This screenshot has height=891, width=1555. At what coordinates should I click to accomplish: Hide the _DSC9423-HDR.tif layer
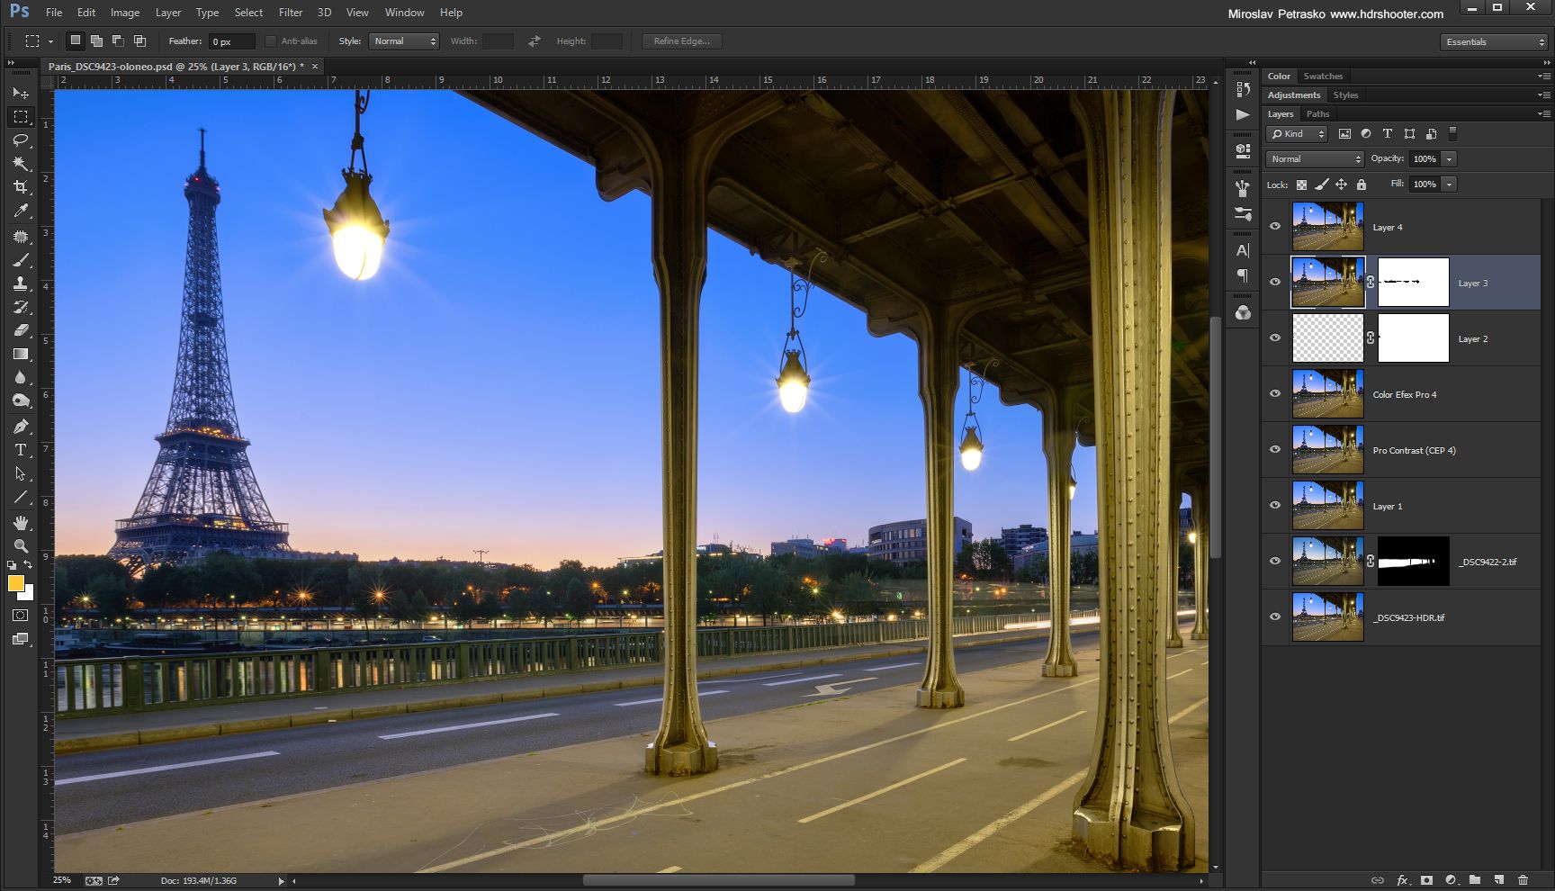pos(1275,617)
